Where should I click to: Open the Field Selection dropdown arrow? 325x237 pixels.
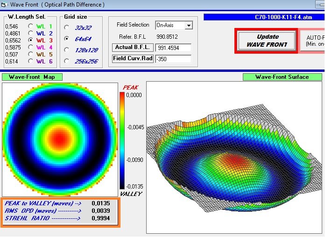189,26
